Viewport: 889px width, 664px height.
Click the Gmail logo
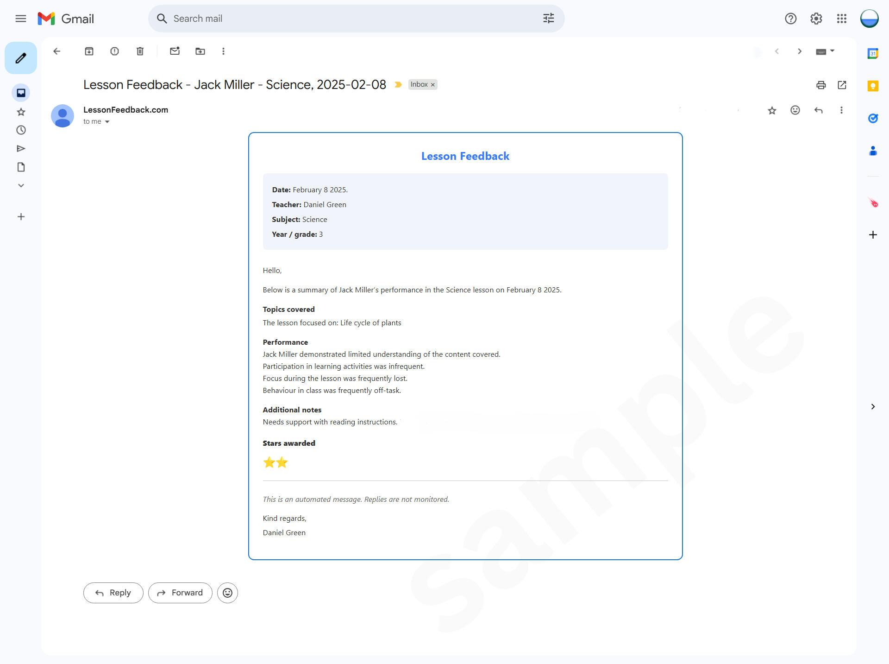pyautogui.click(x=66, y=19)
